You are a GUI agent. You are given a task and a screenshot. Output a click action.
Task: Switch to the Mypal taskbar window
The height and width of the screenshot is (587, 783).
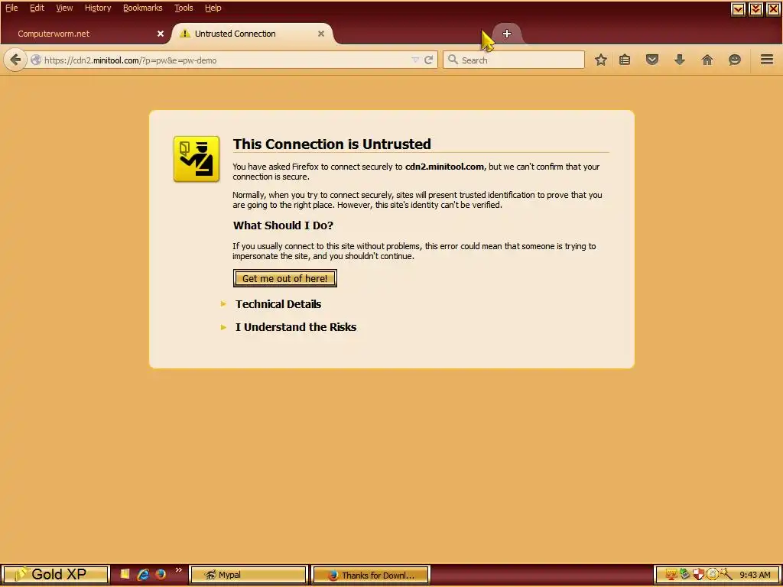tap(249, 575)
